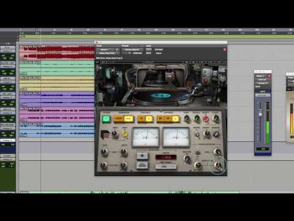This screenshot has height=221, width=294.
Task: Click the previous preset arrow in the Waves toolbar
Action: (187, 62)
